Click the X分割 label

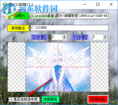coord(39,37)
